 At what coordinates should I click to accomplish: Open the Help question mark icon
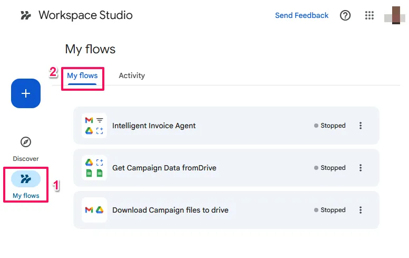click(x=345, y=15)
